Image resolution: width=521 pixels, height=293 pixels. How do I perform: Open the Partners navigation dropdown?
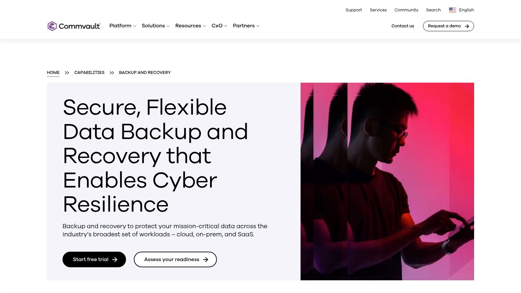246,26
